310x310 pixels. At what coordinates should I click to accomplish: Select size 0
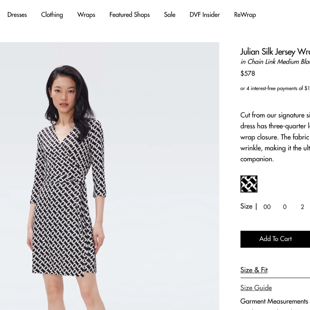(x=284, y=207)
